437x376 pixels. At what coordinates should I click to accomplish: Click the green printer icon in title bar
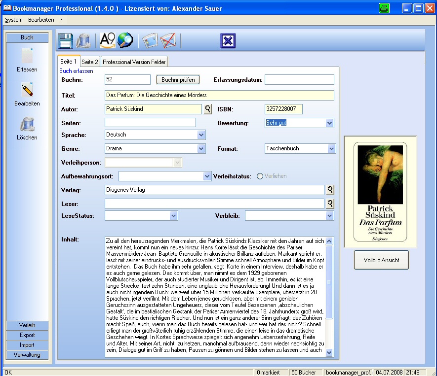point(384,8)
